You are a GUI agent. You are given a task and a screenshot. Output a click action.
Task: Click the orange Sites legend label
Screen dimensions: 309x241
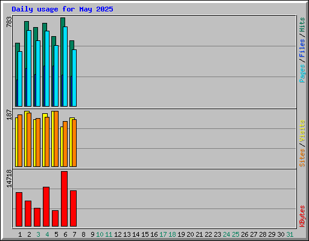[x=302, y=158]
